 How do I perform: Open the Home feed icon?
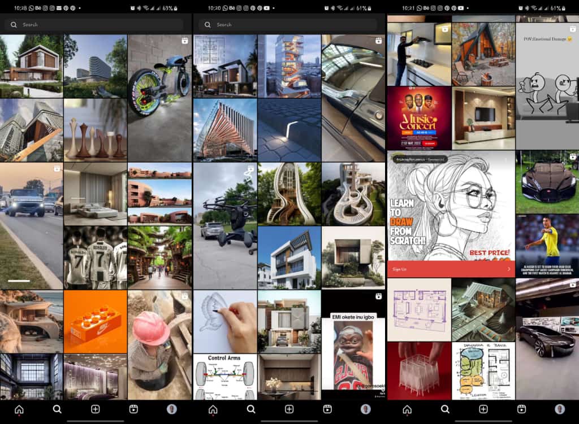pos(19,410)
